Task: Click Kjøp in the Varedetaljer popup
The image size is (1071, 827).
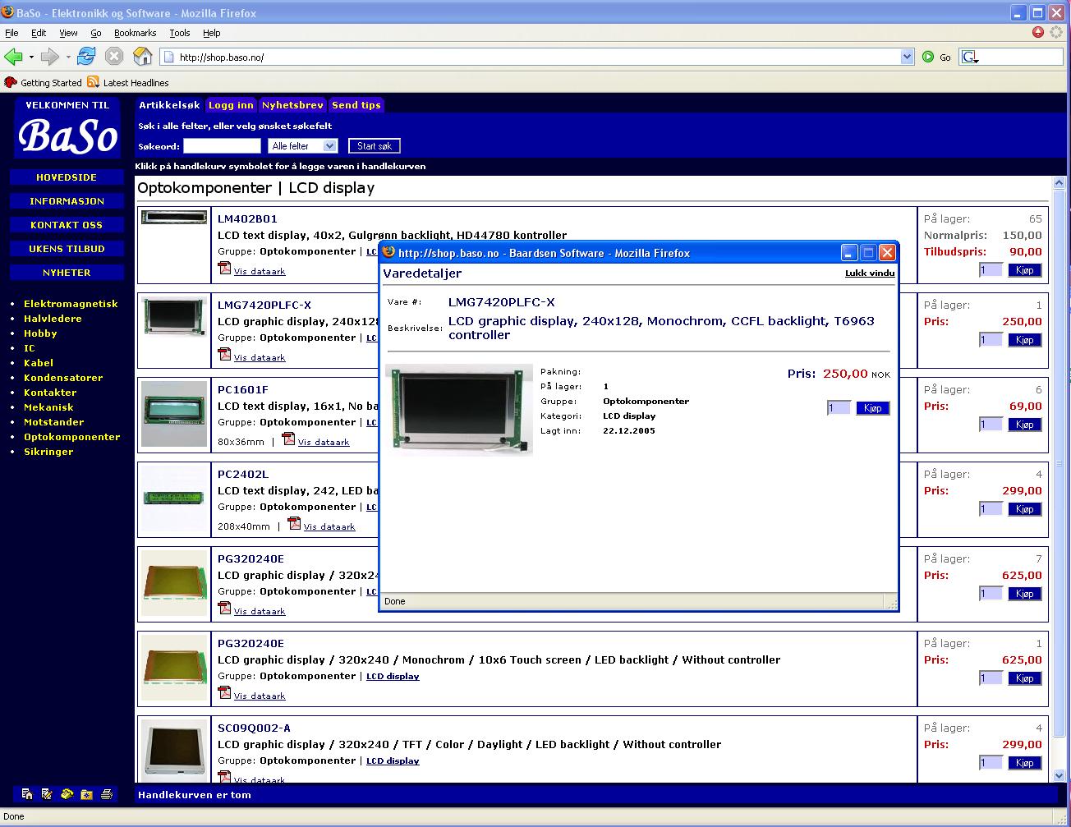Action: point(873,408)
